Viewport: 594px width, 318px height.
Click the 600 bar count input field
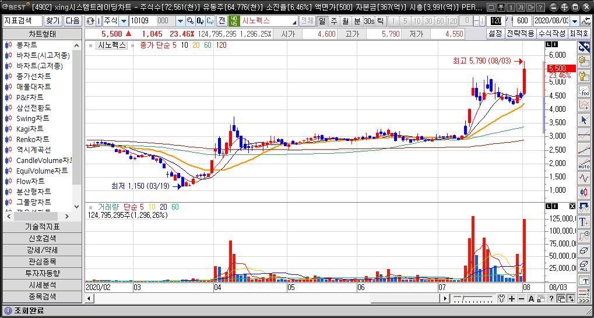coord(522,21)
